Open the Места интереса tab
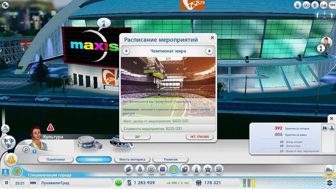Viewport: 336px width, 189px height. 132,160
